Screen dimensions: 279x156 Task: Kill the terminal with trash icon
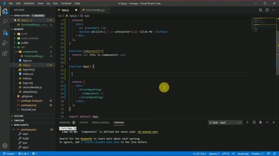click(x=261, y=122)
